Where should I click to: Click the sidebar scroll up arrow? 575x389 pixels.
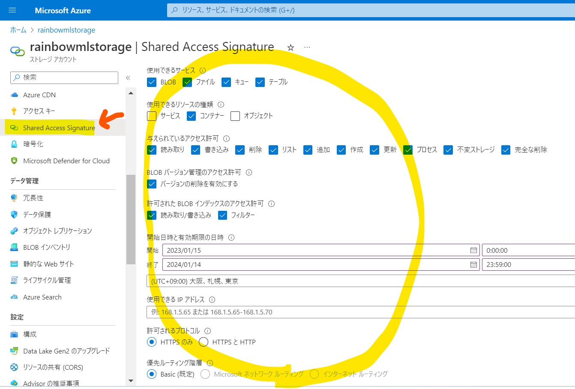[x=131, y=93]
